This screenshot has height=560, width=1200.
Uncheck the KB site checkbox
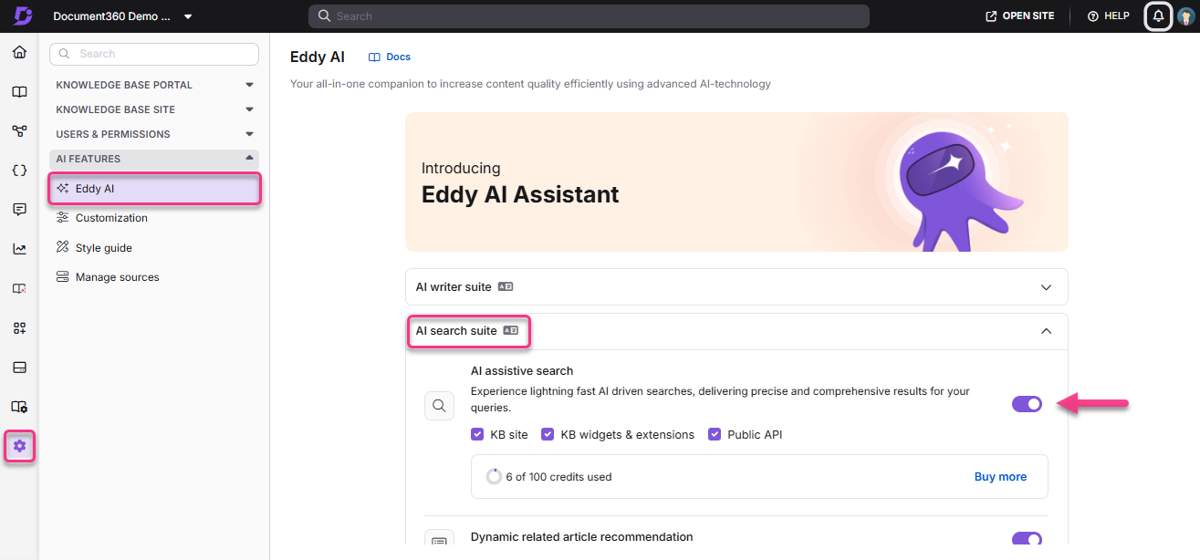click(x=477, y=434)
